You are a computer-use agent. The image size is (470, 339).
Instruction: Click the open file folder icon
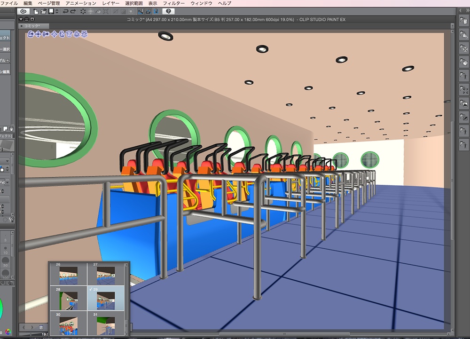click(x=43, y=11)
